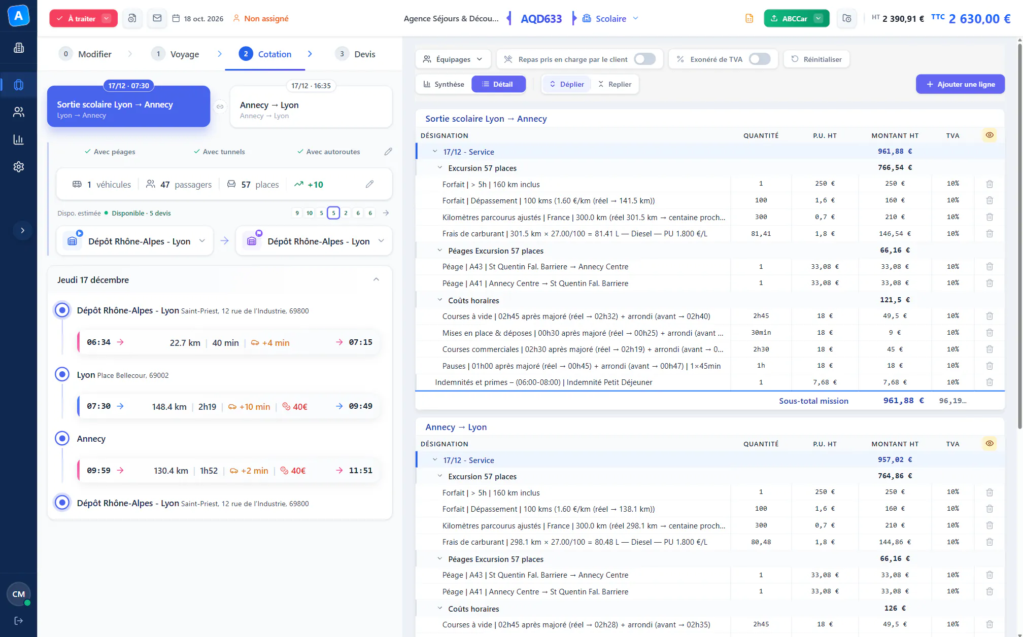This screenshot has height=637, width=1023.
Task: Switch to Détail view
Action: pos(498,84)
